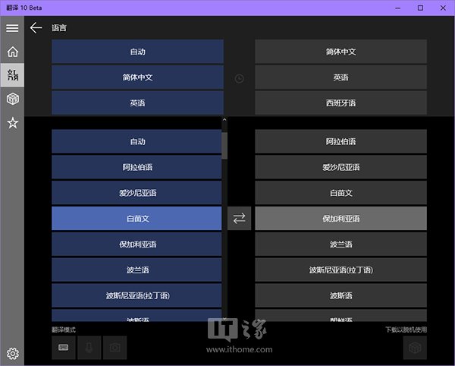Image resolution: width=455 pixels, height=366 pixels.
Task: Choose 简体中文 in the recent source languages
Action: (137, 77)
